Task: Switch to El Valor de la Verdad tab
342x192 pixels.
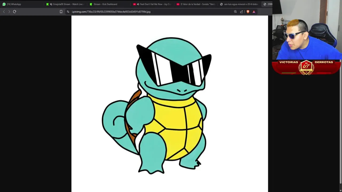Action: (196, 4)
